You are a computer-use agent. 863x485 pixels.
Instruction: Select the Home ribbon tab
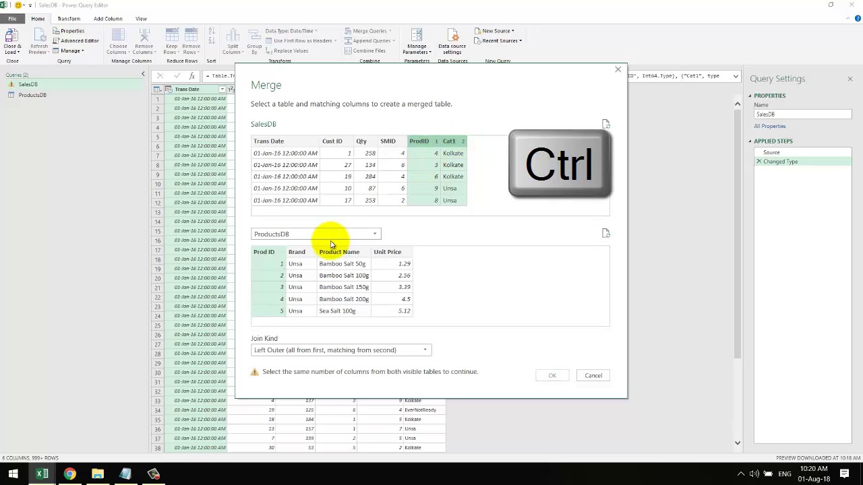(38, 19)
